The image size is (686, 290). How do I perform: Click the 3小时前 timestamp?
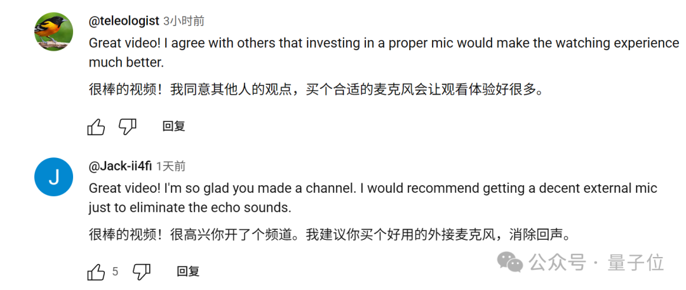point(184,20)
